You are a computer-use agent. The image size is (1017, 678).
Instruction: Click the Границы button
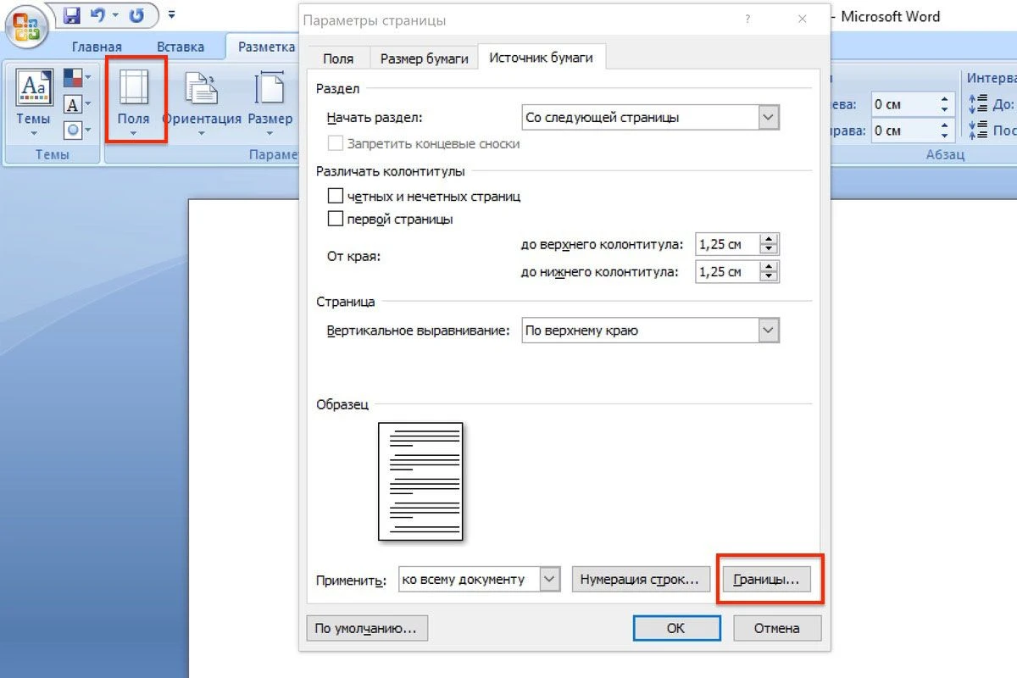(766, 580)
